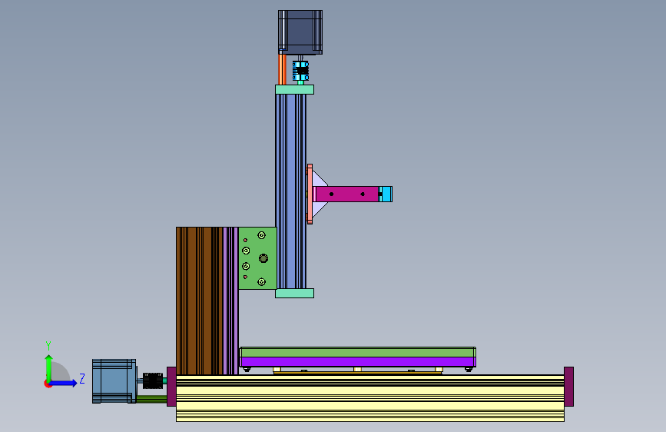Pick the bottom-right bolt on green plate
This screenshot has width=666, height=432.
pyautogui.click(x=262, y=282)
